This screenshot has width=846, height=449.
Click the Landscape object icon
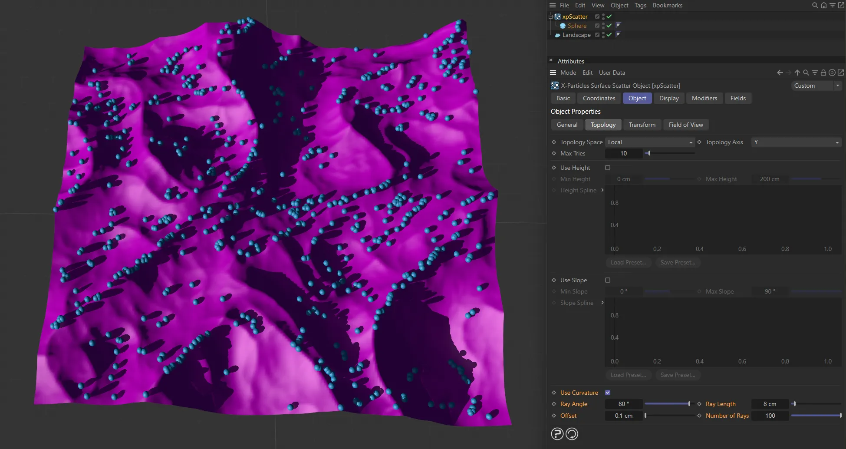557,35
